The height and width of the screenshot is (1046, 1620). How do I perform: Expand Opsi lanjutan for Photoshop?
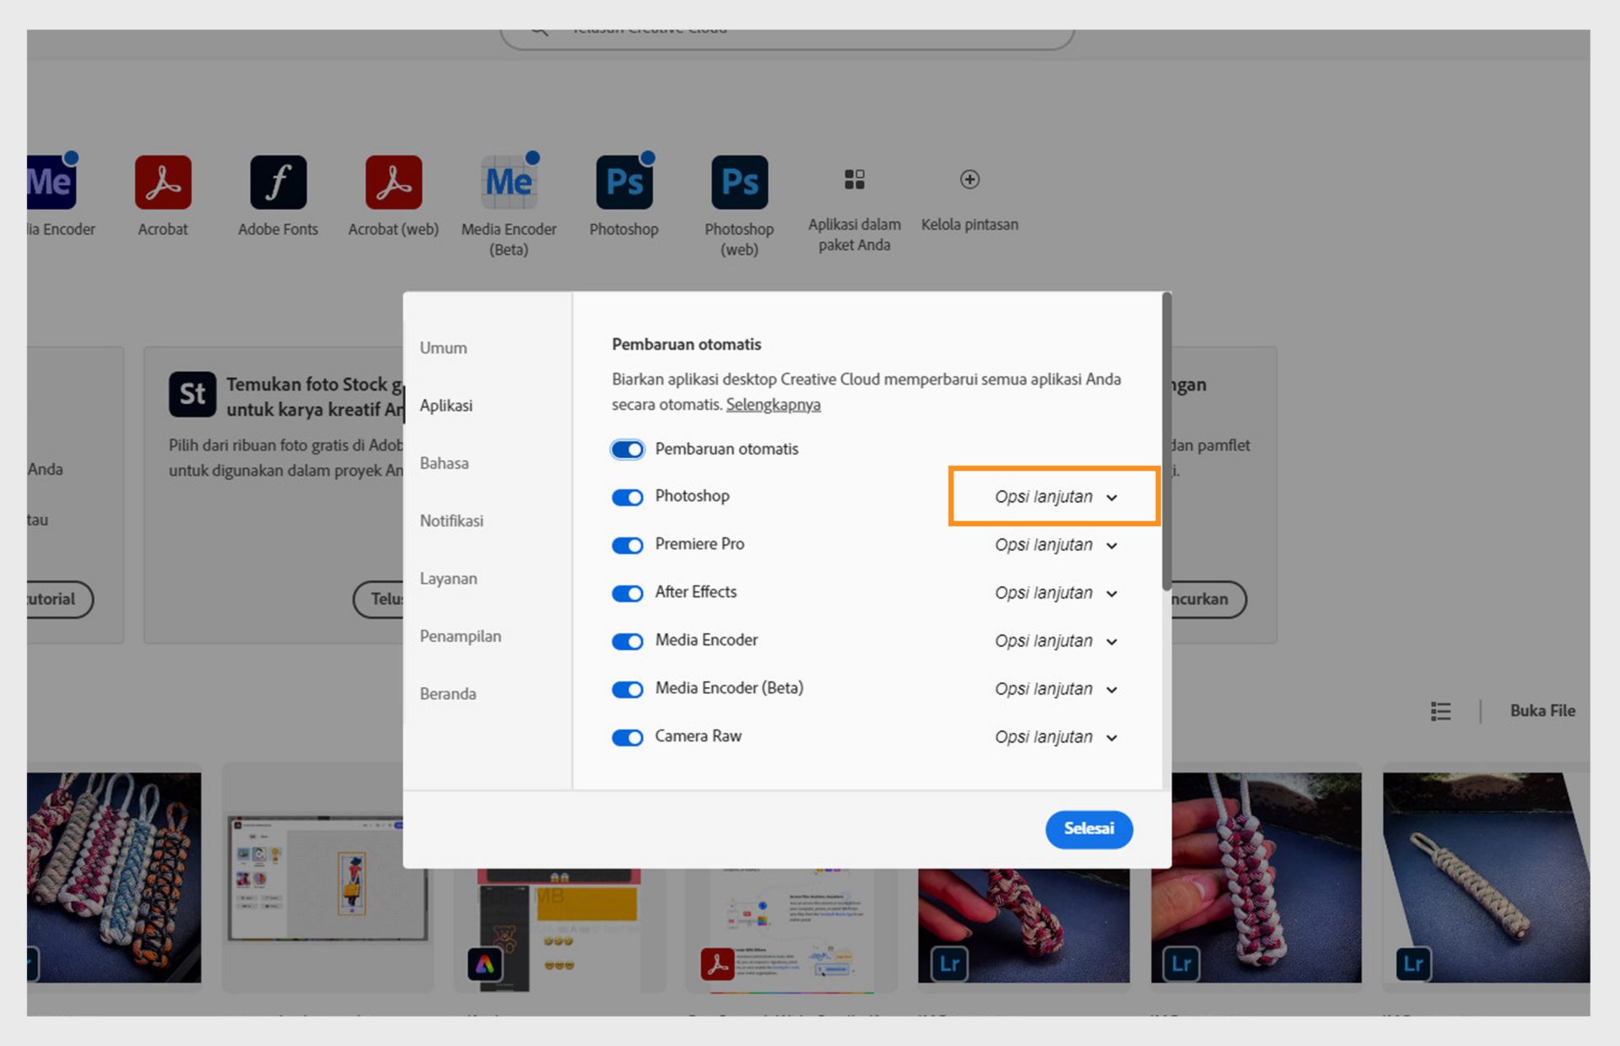click(x=1055, y=497)
